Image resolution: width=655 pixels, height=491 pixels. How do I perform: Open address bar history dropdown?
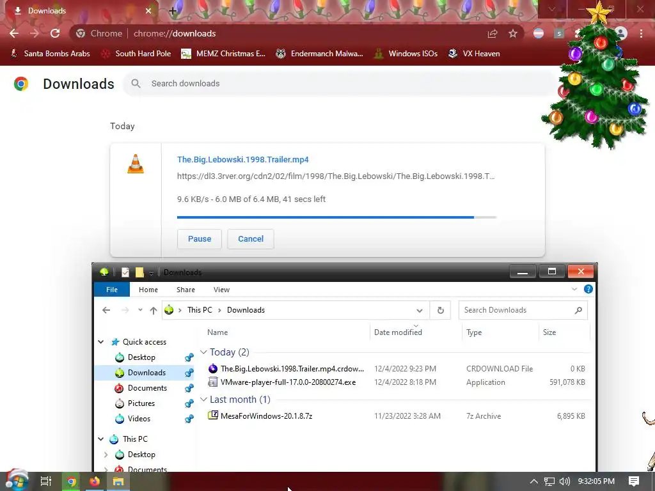point(420,310)
